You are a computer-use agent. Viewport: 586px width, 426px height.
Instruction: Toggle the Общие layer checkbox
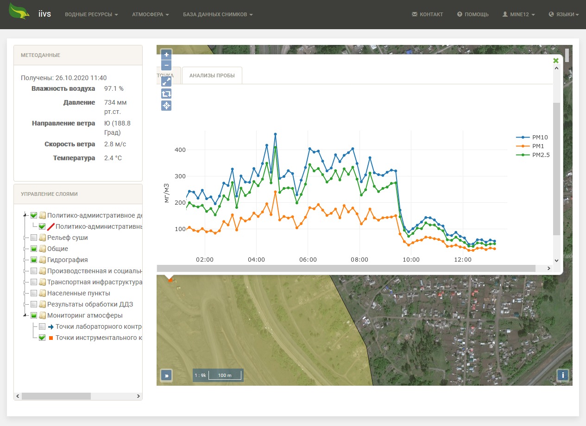coord(34,249)
